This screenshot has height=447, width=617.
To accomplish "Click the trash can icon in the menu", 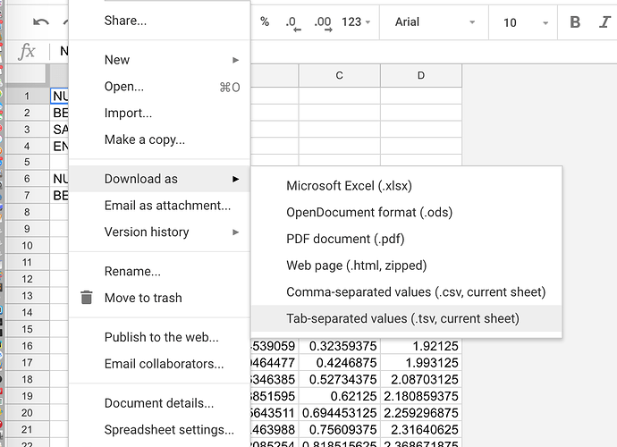I will point(87,298).
